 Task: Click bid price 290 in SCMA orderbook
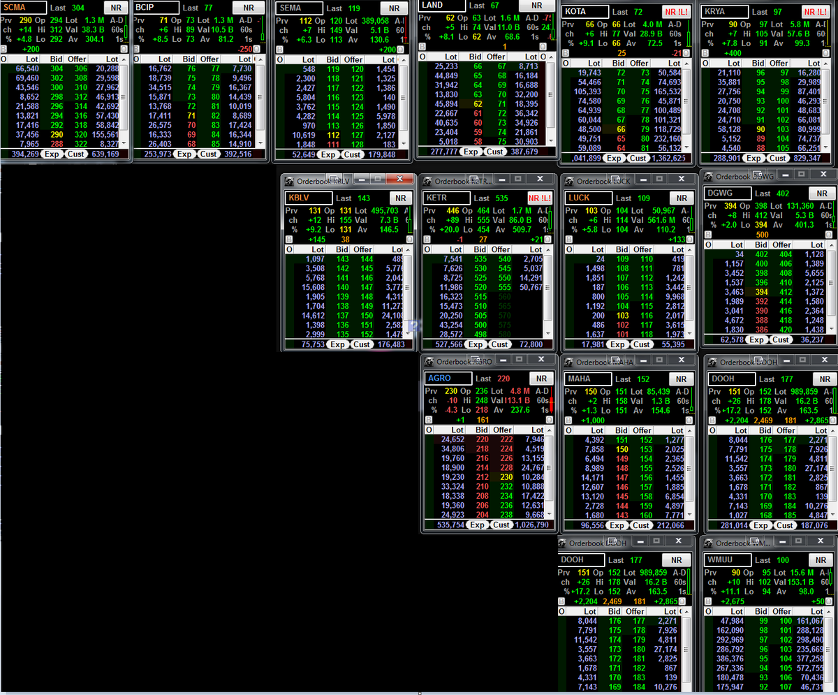pos(56,134)
